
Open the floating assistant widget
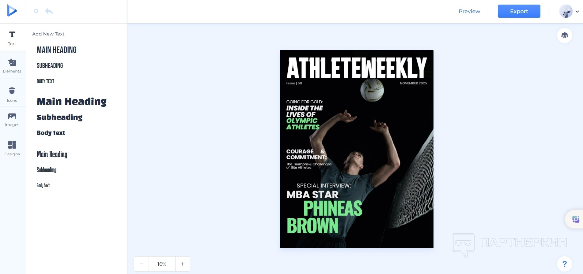point(575,219)
